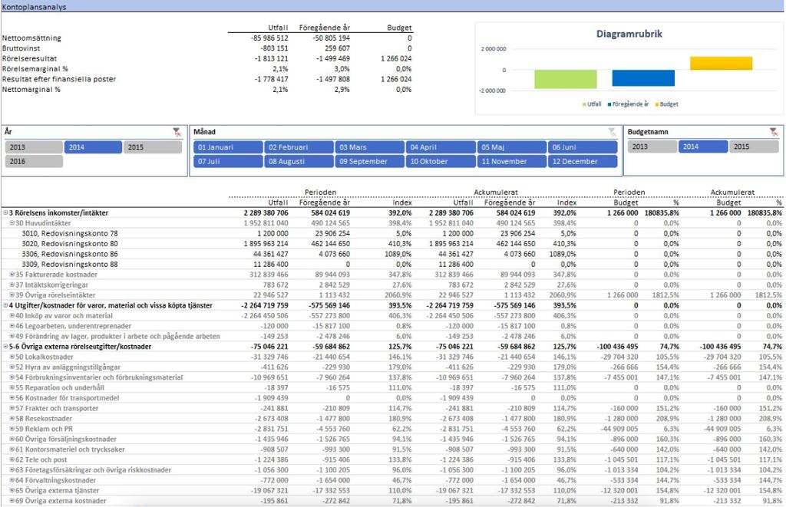
Task: Select 2015 in Budgetnamn slicer
Action: (x=755, y=147)
